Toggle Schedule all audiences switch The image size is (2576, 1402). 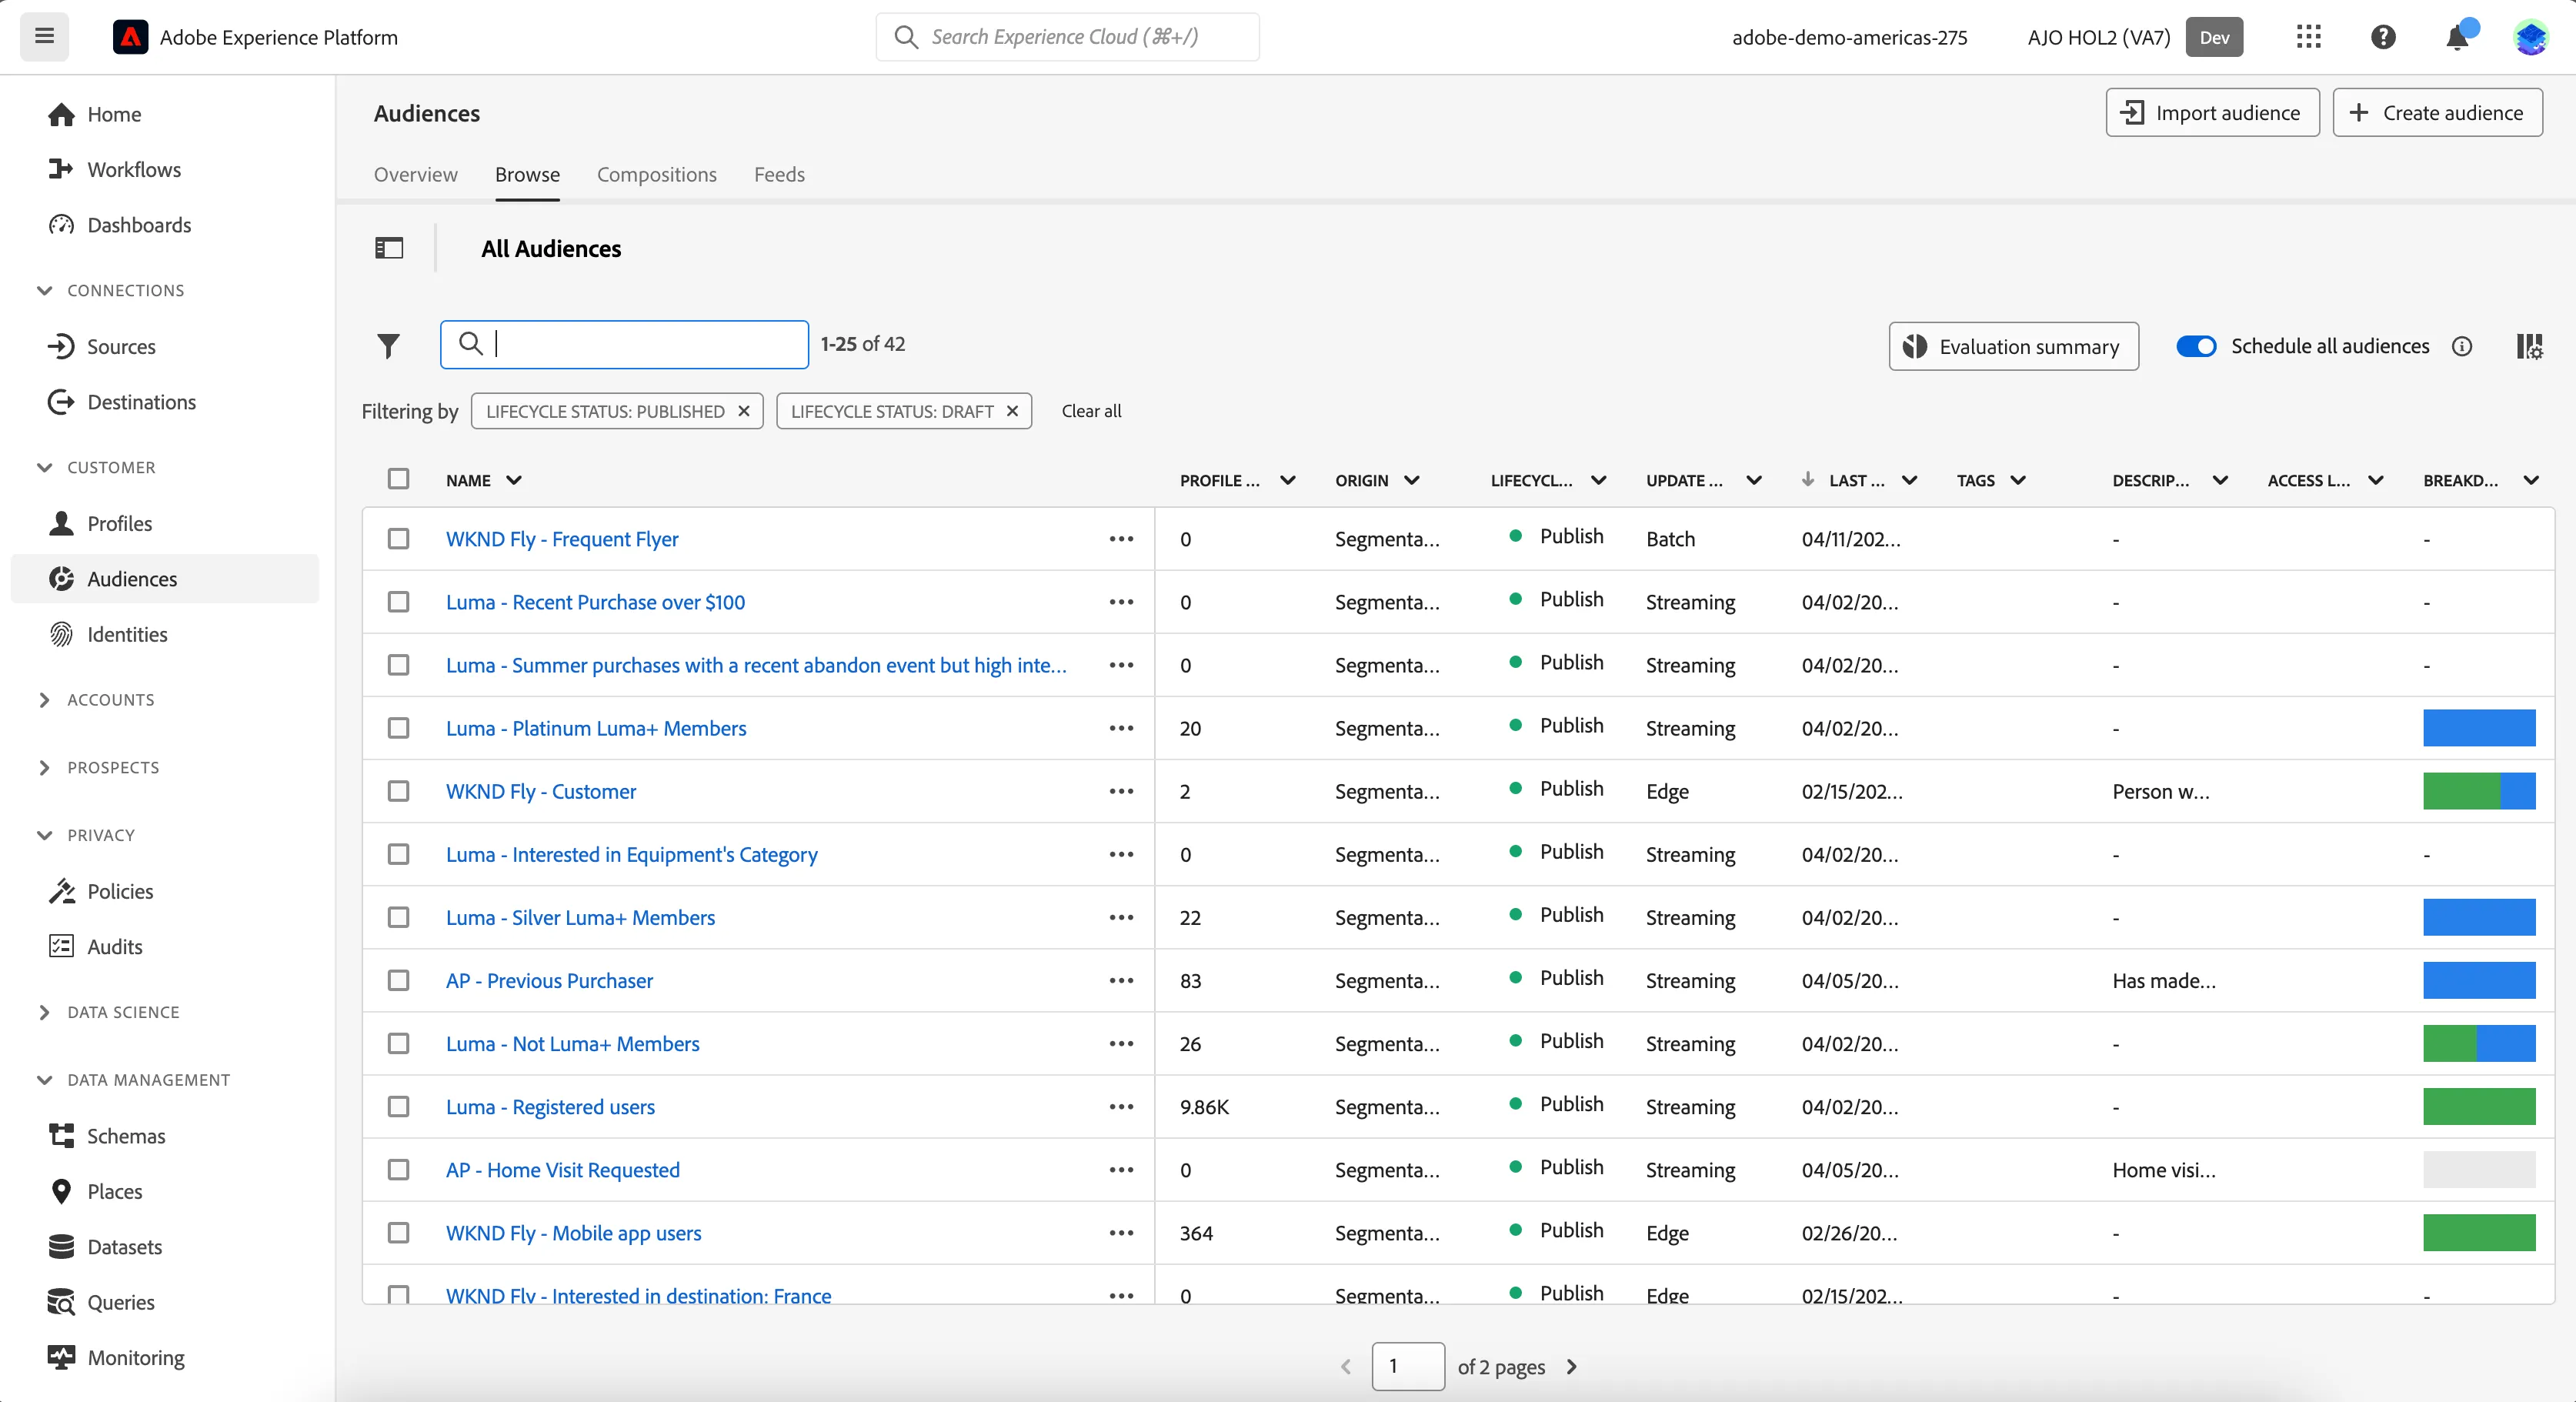2196,346
